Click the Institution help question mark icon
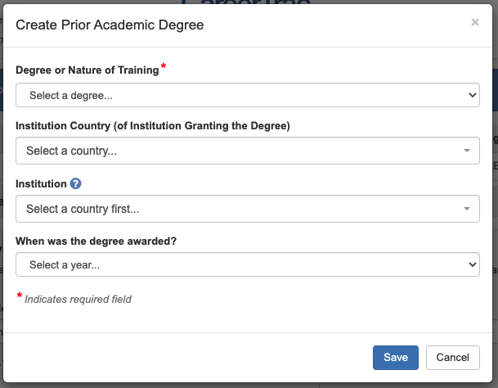The height and width of the screenshot is (388, 498). click(76, 184)
